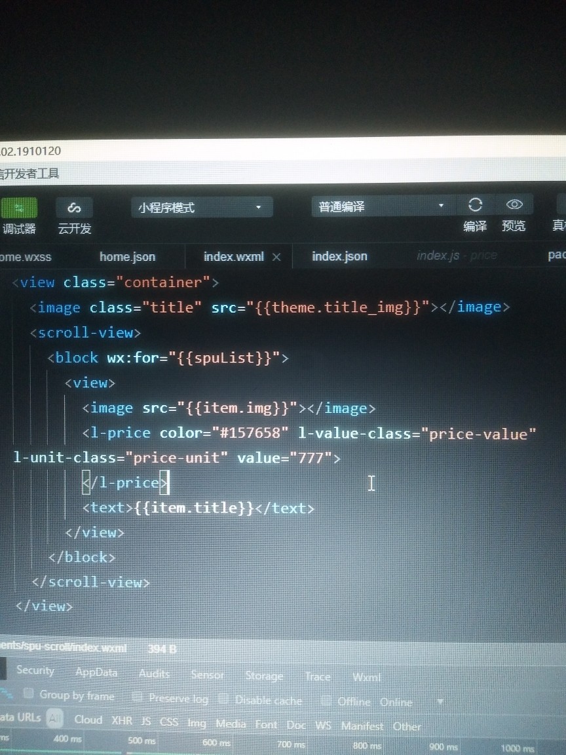This screenshot has width=566, height=755.
Task: Open the index.js - price preview tab
Action: coord(457,255)
